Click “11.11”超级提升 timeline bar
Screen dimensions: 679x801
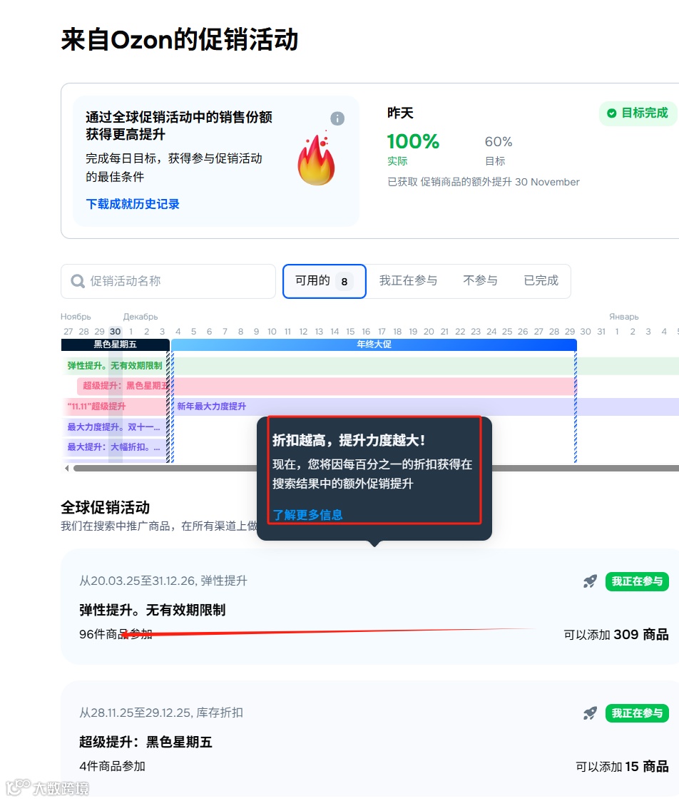click(x=114, y=407)
